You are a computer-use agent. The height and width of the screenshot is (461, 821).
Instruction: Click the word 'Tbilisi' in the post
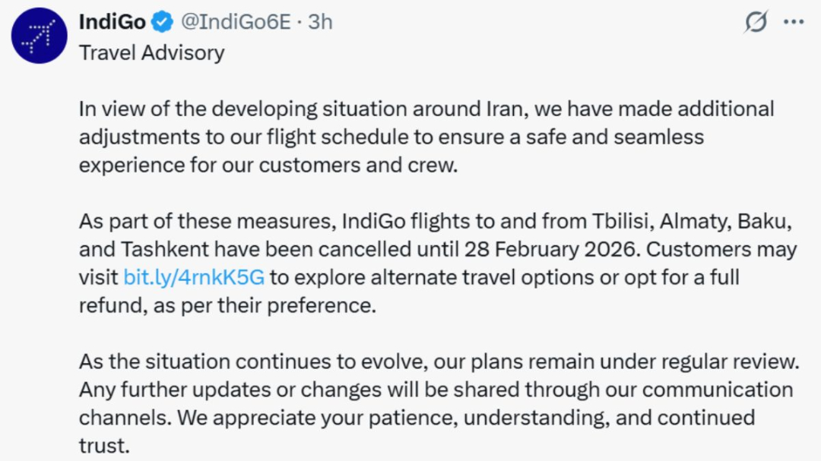coord(620,223)
